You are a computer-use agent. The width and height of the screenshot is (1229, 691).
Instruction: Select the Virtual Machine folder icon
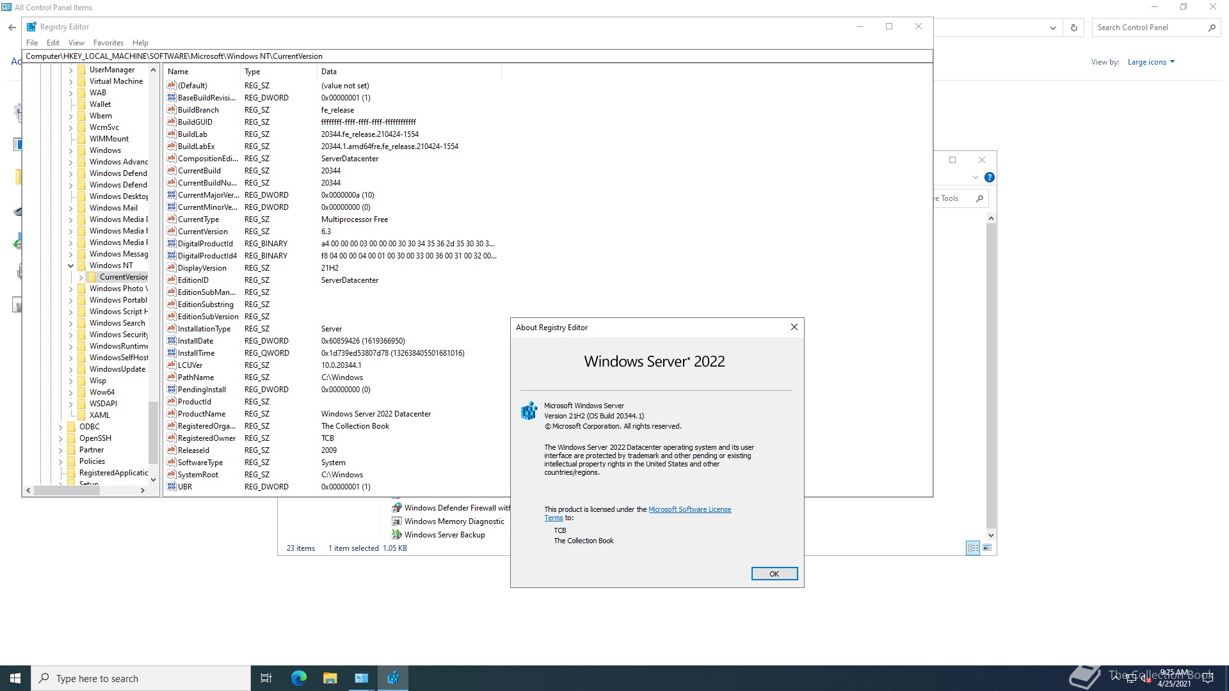pyautogui.click(x=81, y=81)
